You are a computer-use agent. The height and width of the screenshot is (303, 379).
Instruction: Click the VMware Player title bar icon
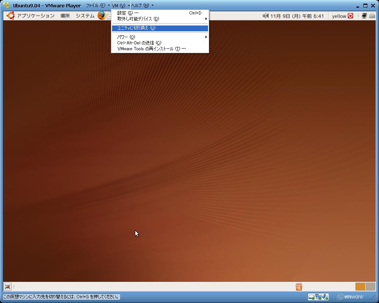(6, 5)
